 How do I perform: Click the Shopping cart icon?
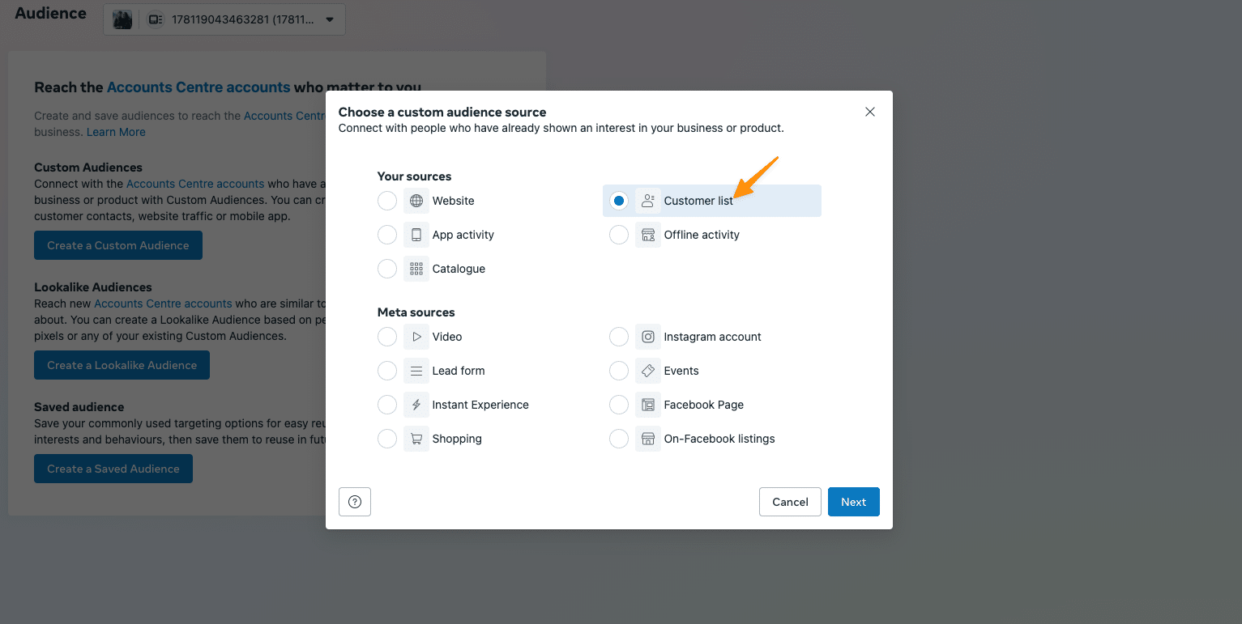point(416,439)
